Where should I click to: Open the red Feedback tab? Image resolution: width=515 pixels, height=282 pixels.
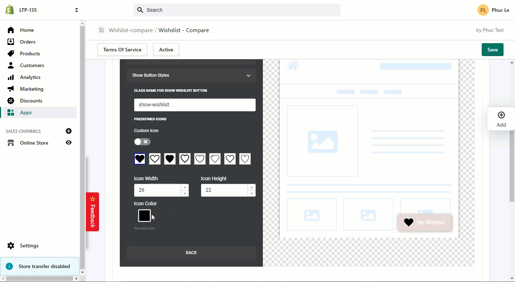(x=92, y=212)
